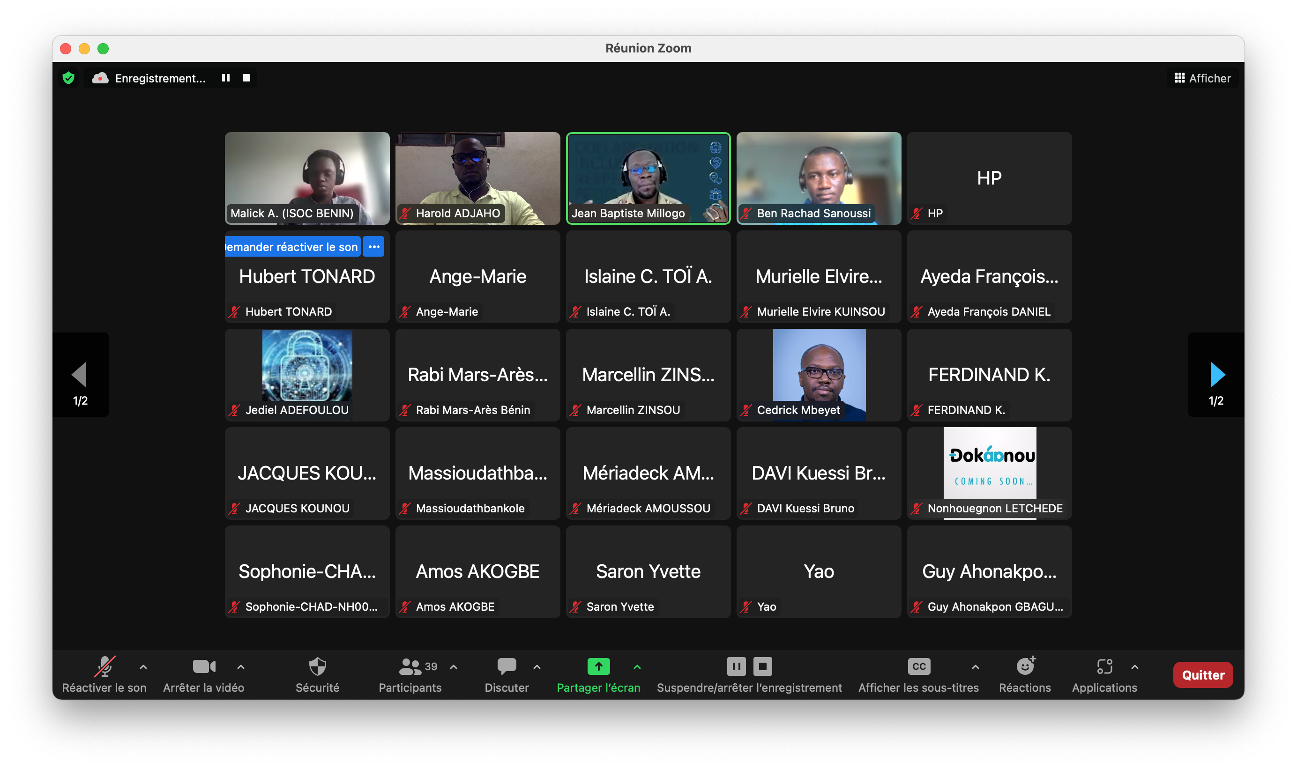Click Yao participant name label
This screenshot has width=1297, height=769.
(x=766, y=606)
